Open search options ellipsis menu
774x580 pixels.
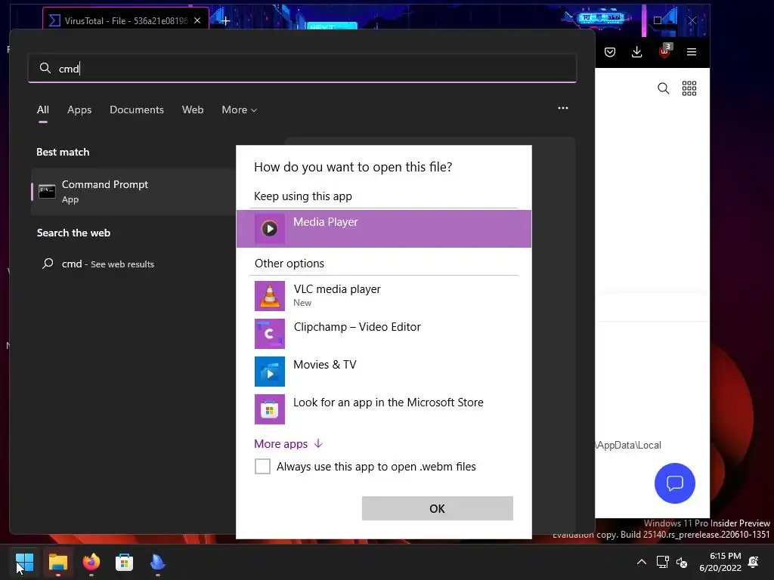[562, 108]
